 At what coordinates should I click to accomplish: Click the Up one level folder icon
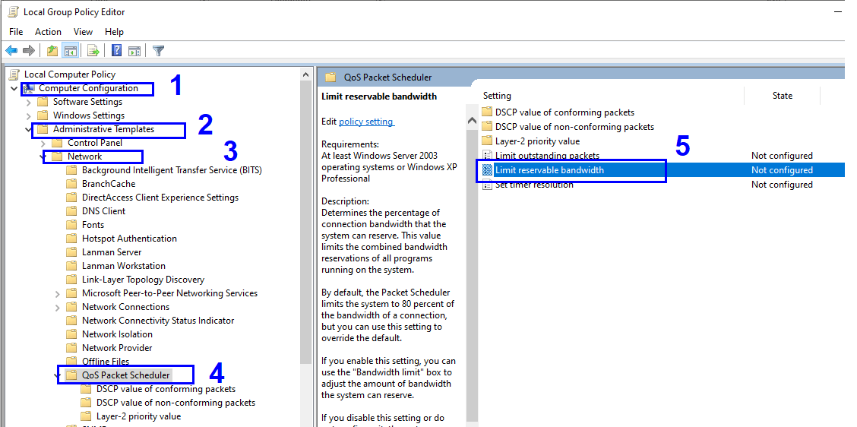(52, 51)
